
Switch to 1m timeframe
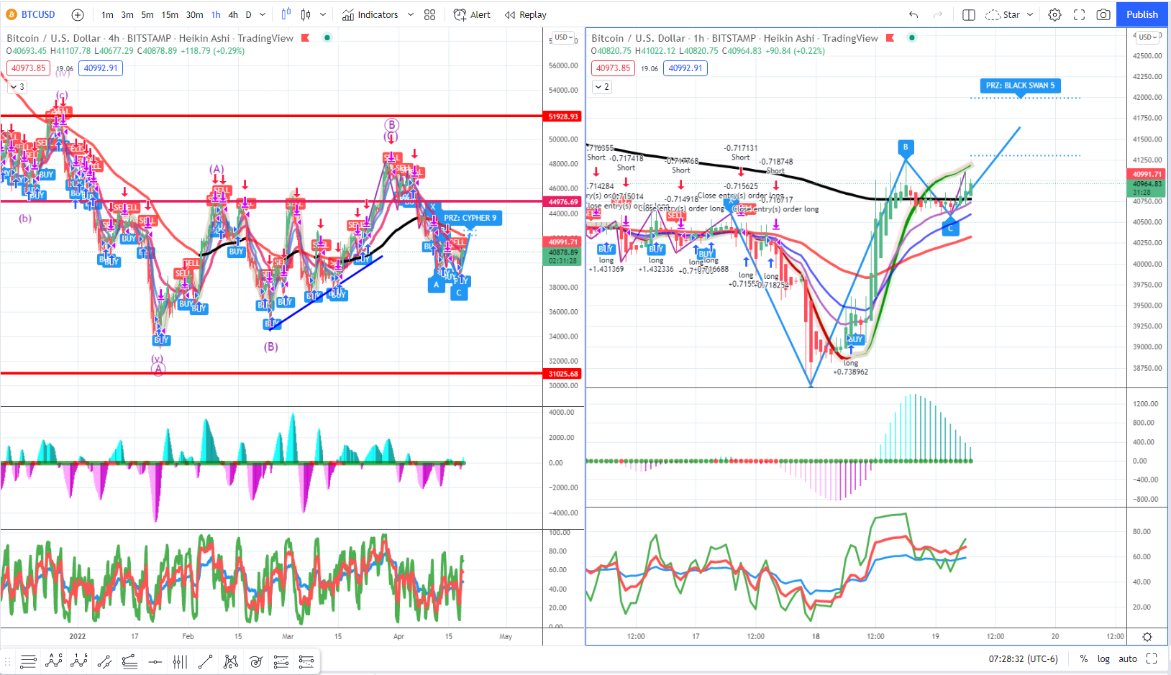pos(107,14)
